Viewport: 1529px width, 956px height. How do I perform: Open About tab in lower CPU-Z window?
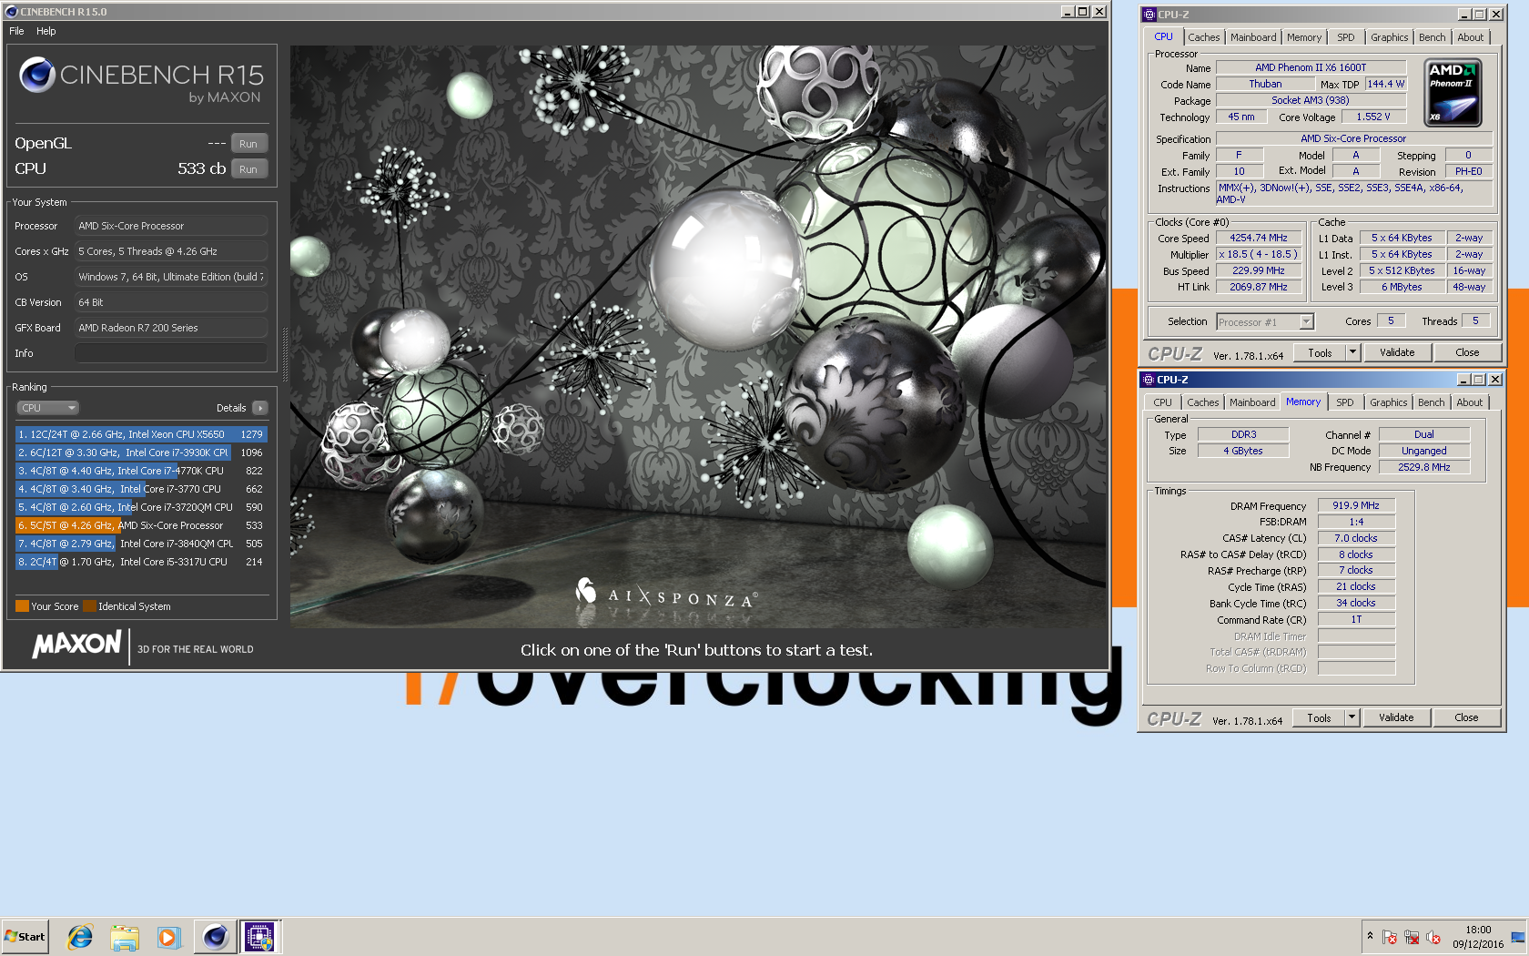(1469, 402)
